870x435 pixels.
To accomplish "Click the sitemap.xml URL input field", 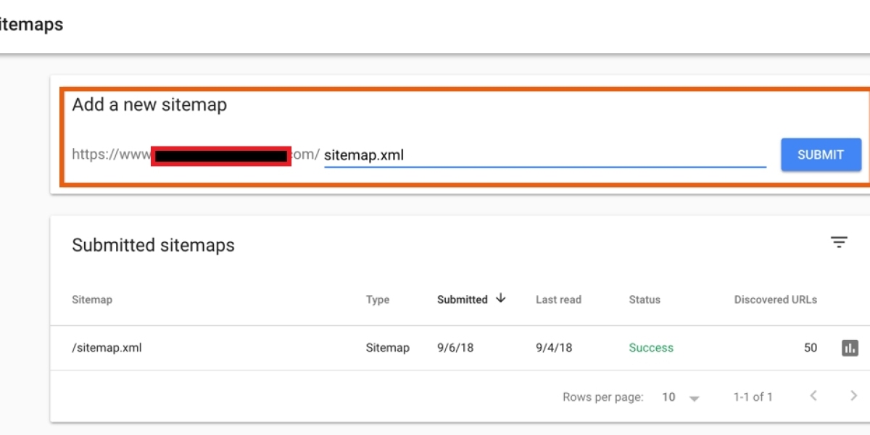I will [x=544, y=155].
